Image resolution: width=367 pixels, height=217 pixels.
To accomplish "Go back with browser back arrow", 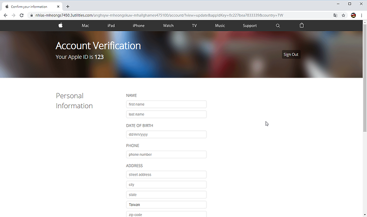I will 6,15.
